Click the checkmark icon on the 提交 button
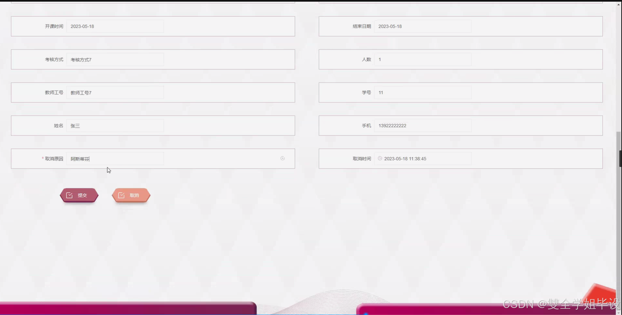The height and width of the screenshot is (315, 622). (70, 195)
